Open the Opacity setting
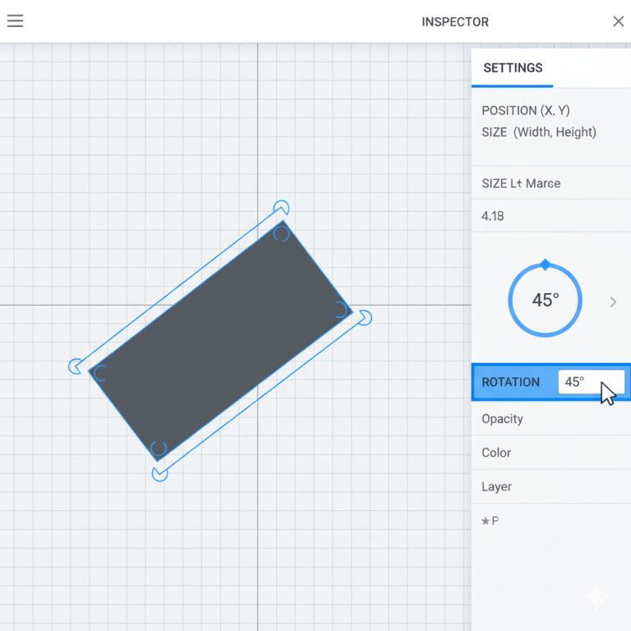 502,419
